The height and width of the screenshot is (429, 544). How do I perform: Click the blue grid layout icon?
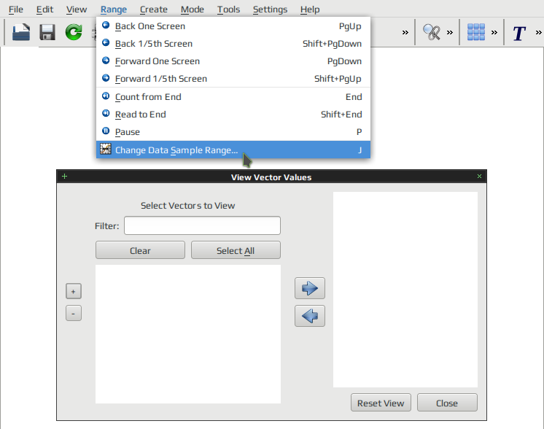tap(475, 32)
